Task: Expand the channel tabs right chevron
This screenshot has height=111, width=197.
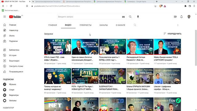Action: click(x=178, y=25)
